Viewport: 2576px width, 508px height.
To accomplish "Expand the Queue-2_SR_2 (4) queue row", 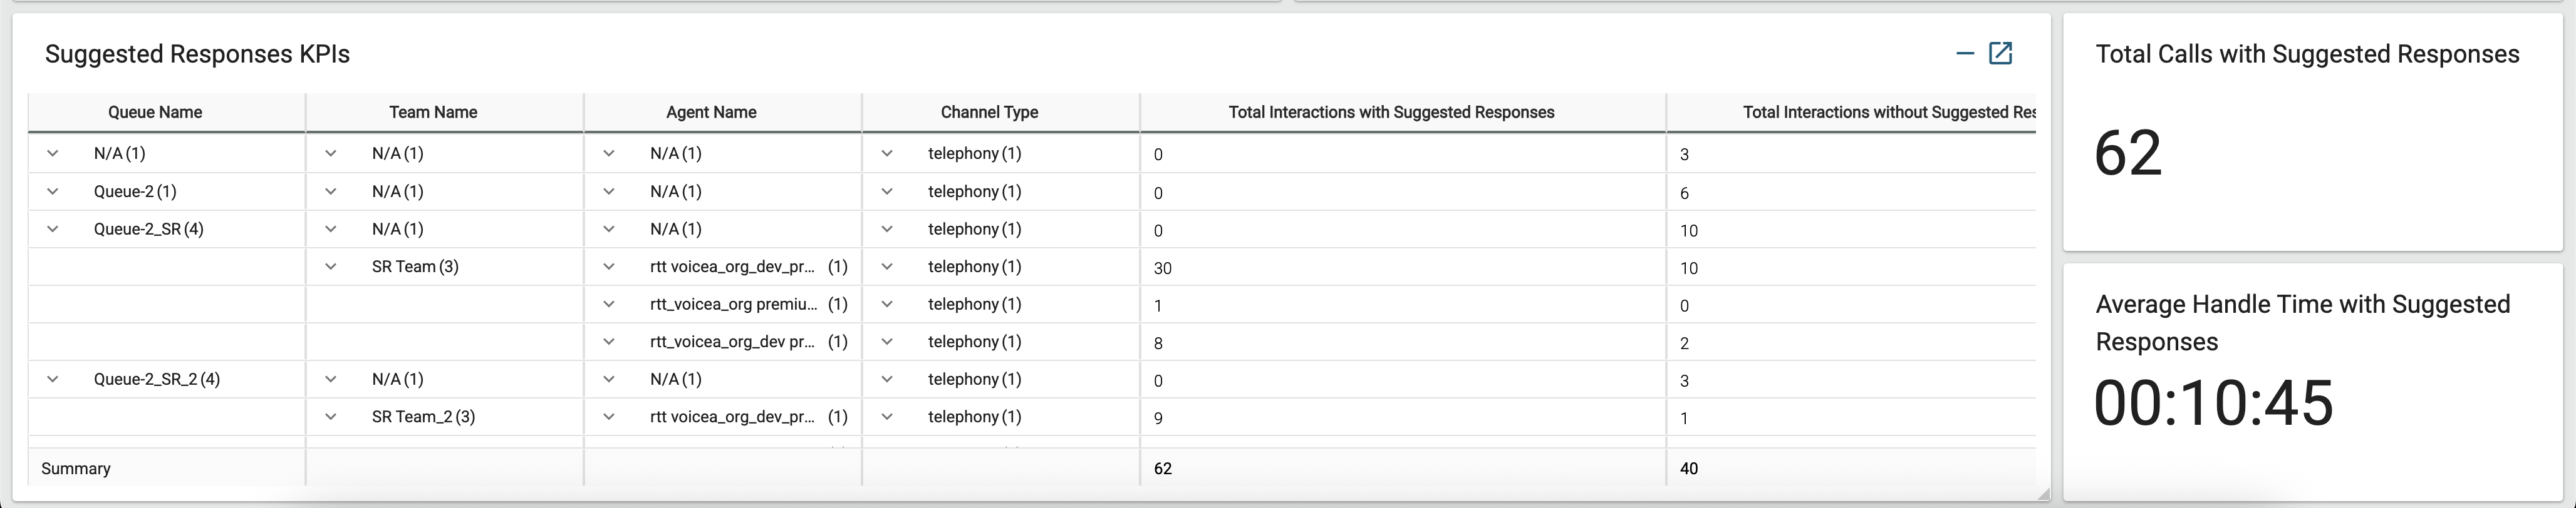I will tap(53, 379).
